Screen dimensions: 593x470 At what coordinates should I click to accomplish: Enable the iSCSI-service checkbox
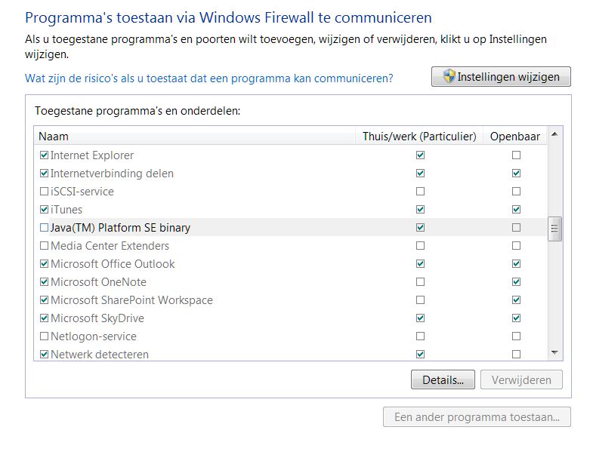pyautogui.click(x=44, y=192)
